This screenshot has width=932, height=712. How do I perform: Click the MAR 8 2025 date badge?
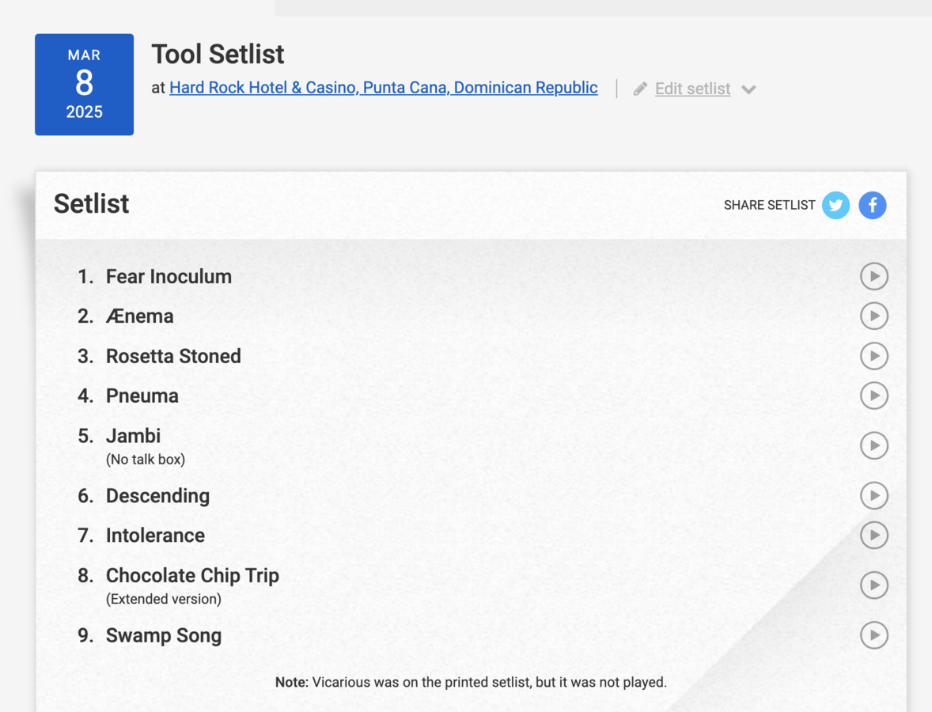click(84, 84)
